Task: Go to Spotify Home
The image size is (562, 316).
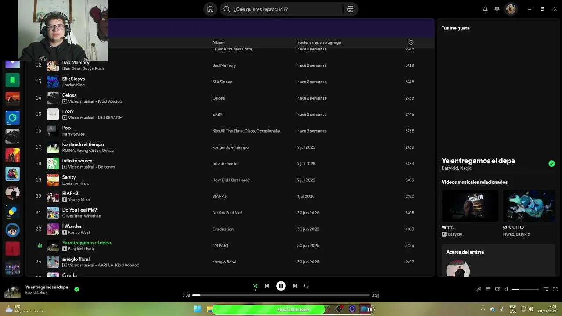Action: click(210, 9)
